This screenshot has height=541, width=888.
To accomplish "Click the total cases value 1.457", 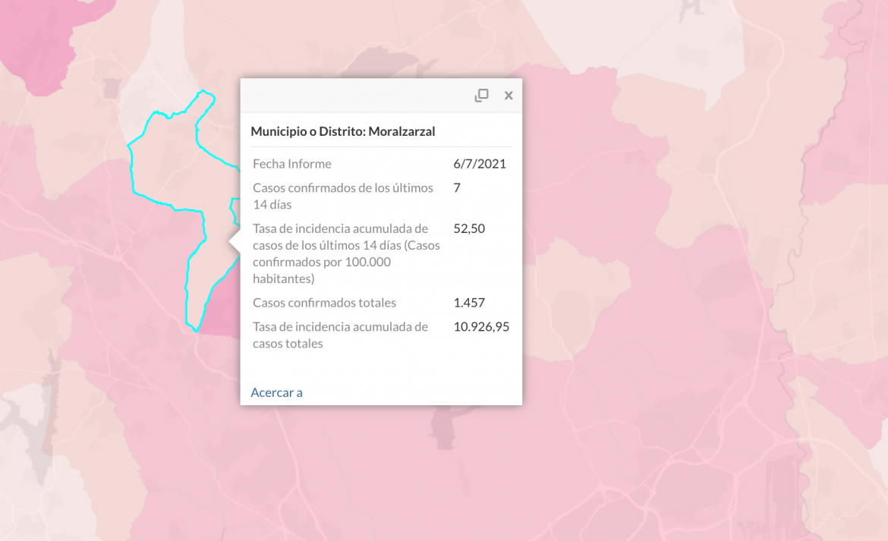I will pyautogui.click(x=469, y=303).
